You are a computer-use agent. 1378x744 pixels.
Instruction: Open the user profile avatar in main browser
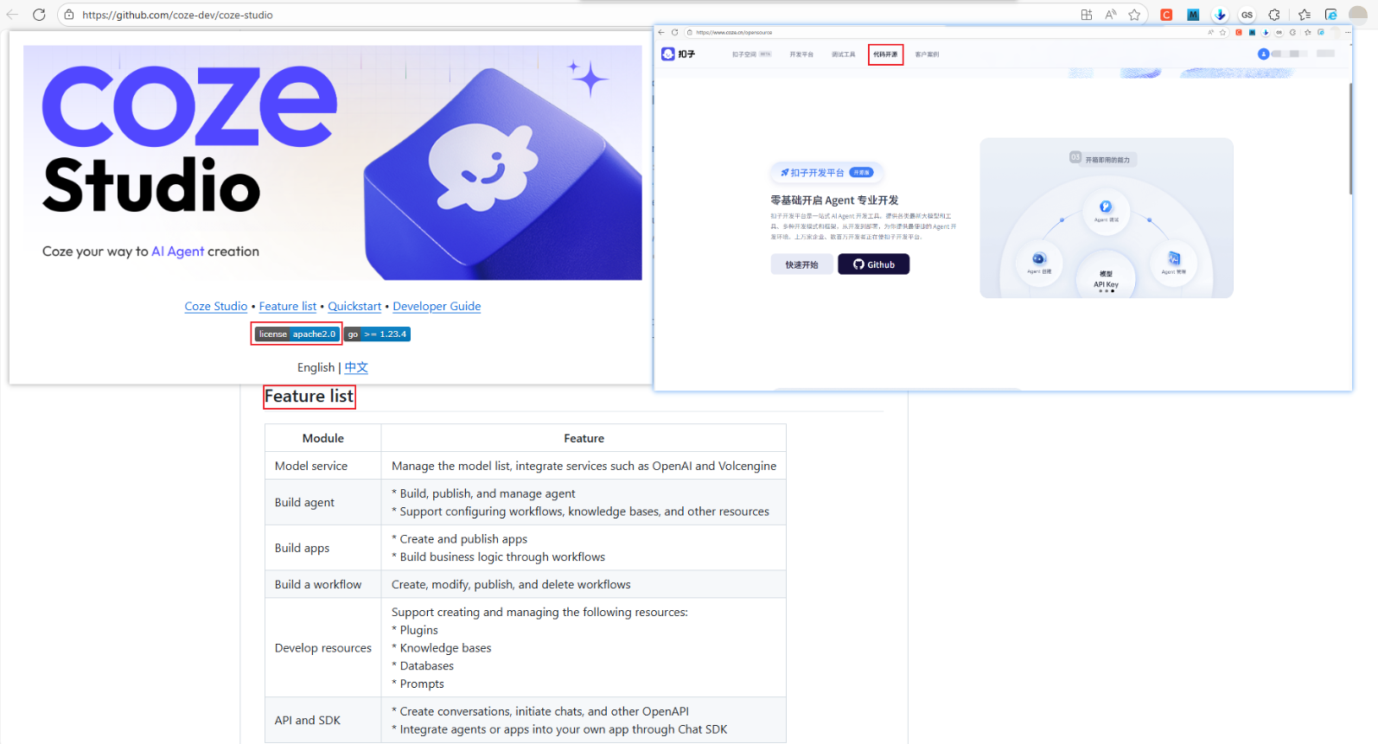[1358, 15]
